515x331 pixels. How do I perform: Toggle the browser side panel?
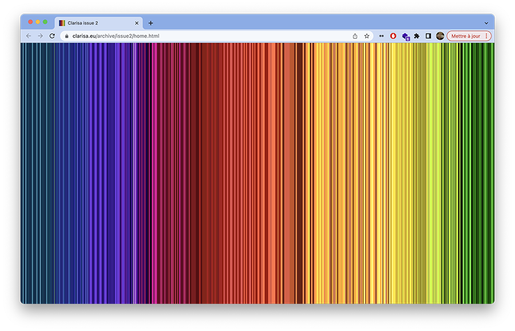[x=428, y=36]
